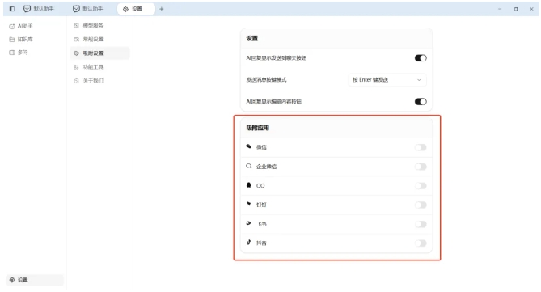This screenshot has height=292, width=541.
Task: Go to 模型服务 settings section
Action: 89,26
